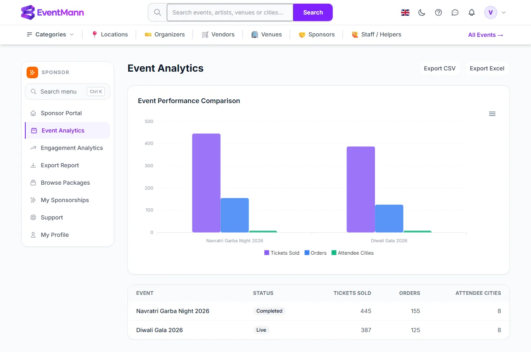The width and height of the screenshot is (531, 352).
Task: Open Export Report in sidebar
Action: (68, 165)
